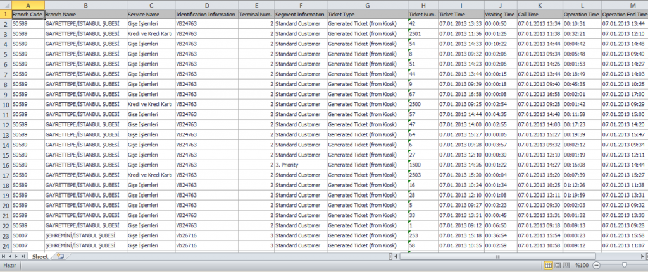Click the 'Branch Name' header cell
The image size is (648, 272).
click(85, 15)
